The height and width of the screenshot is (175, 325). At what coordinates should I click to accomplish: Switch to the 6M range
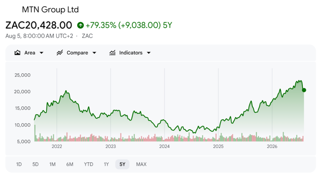(70, 165)
